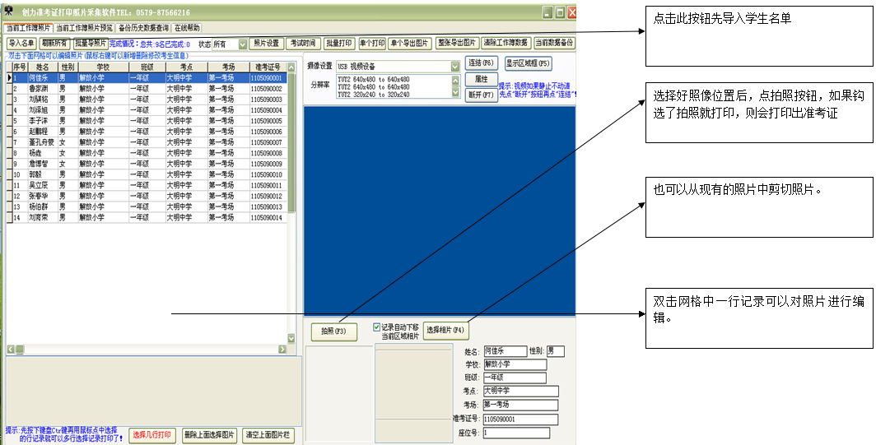Select the row for 杨垚
The image size is (876, 445).
coord(147,153)
